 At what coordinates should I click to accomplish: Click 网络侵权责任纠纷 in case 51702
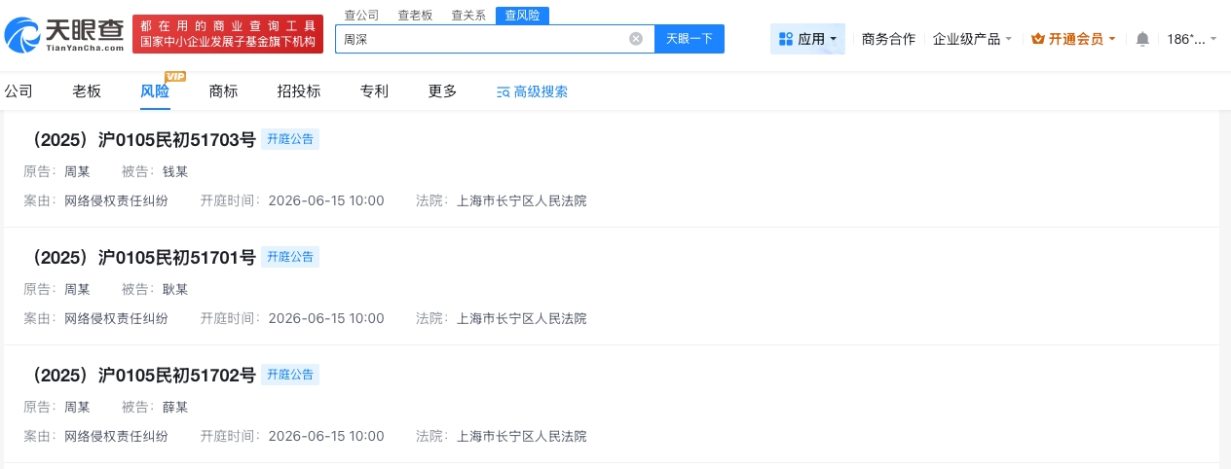pos(116,436)
